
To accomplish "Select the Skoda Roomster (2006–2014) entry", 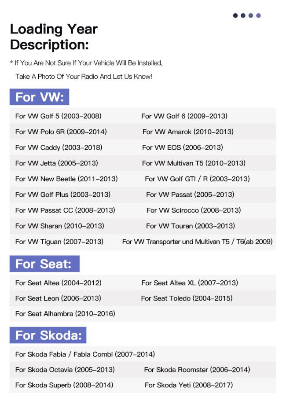I will tap(197, 370).
